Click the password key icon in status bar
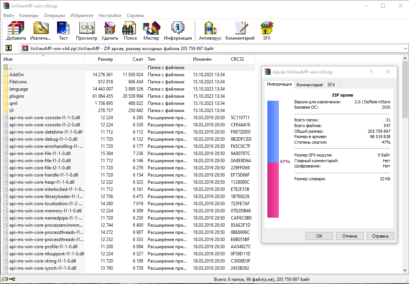Screen dimensions: 409x284 click(12, 279)
